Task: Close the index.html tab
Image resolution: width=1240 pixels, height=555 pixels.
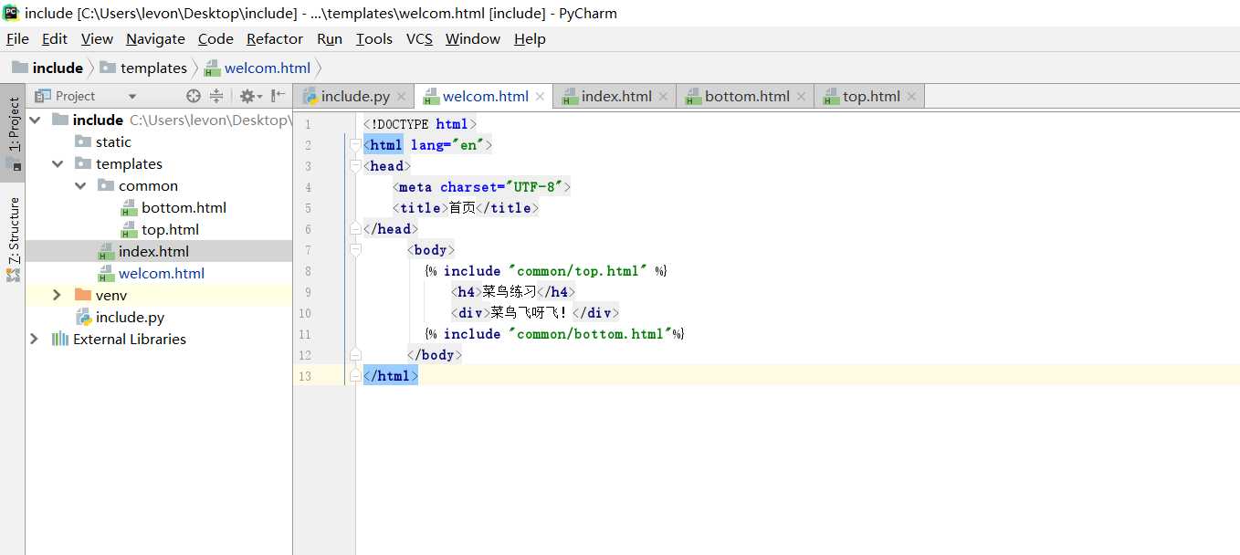Action: (x=663, y=96)
